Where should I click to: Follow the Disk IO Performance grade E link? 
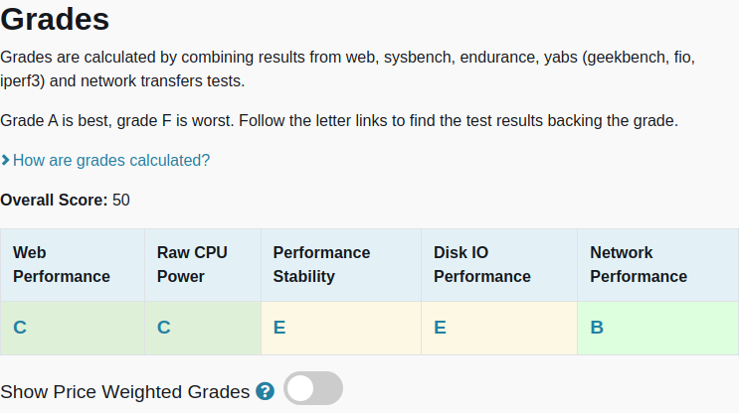pos(440,328)
